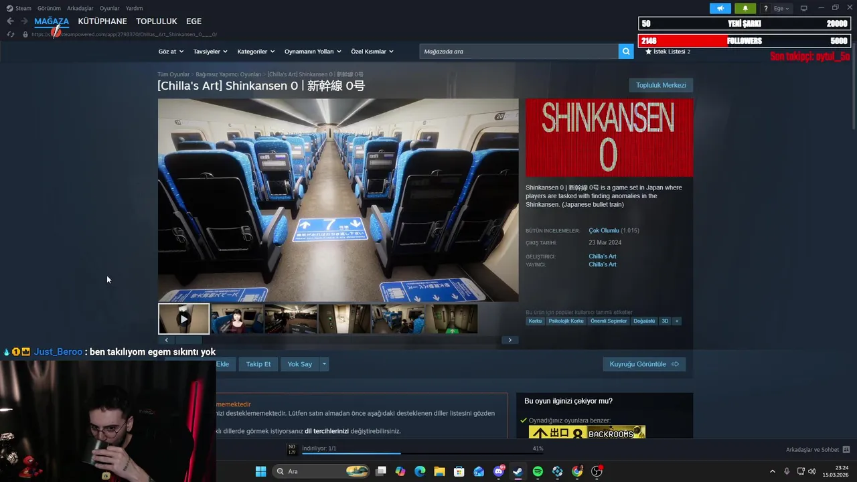
Task: Expand tags with the plus button
Action: pyautogui.click(x=677, y=321)
